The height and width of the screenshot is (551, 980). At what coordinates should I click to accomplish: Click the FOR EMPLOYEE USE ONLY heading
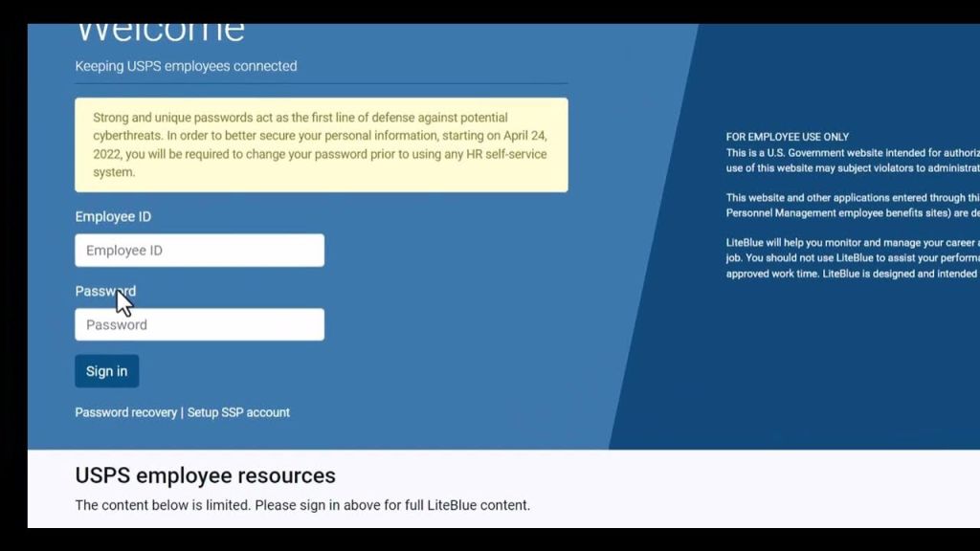point(787,137)
